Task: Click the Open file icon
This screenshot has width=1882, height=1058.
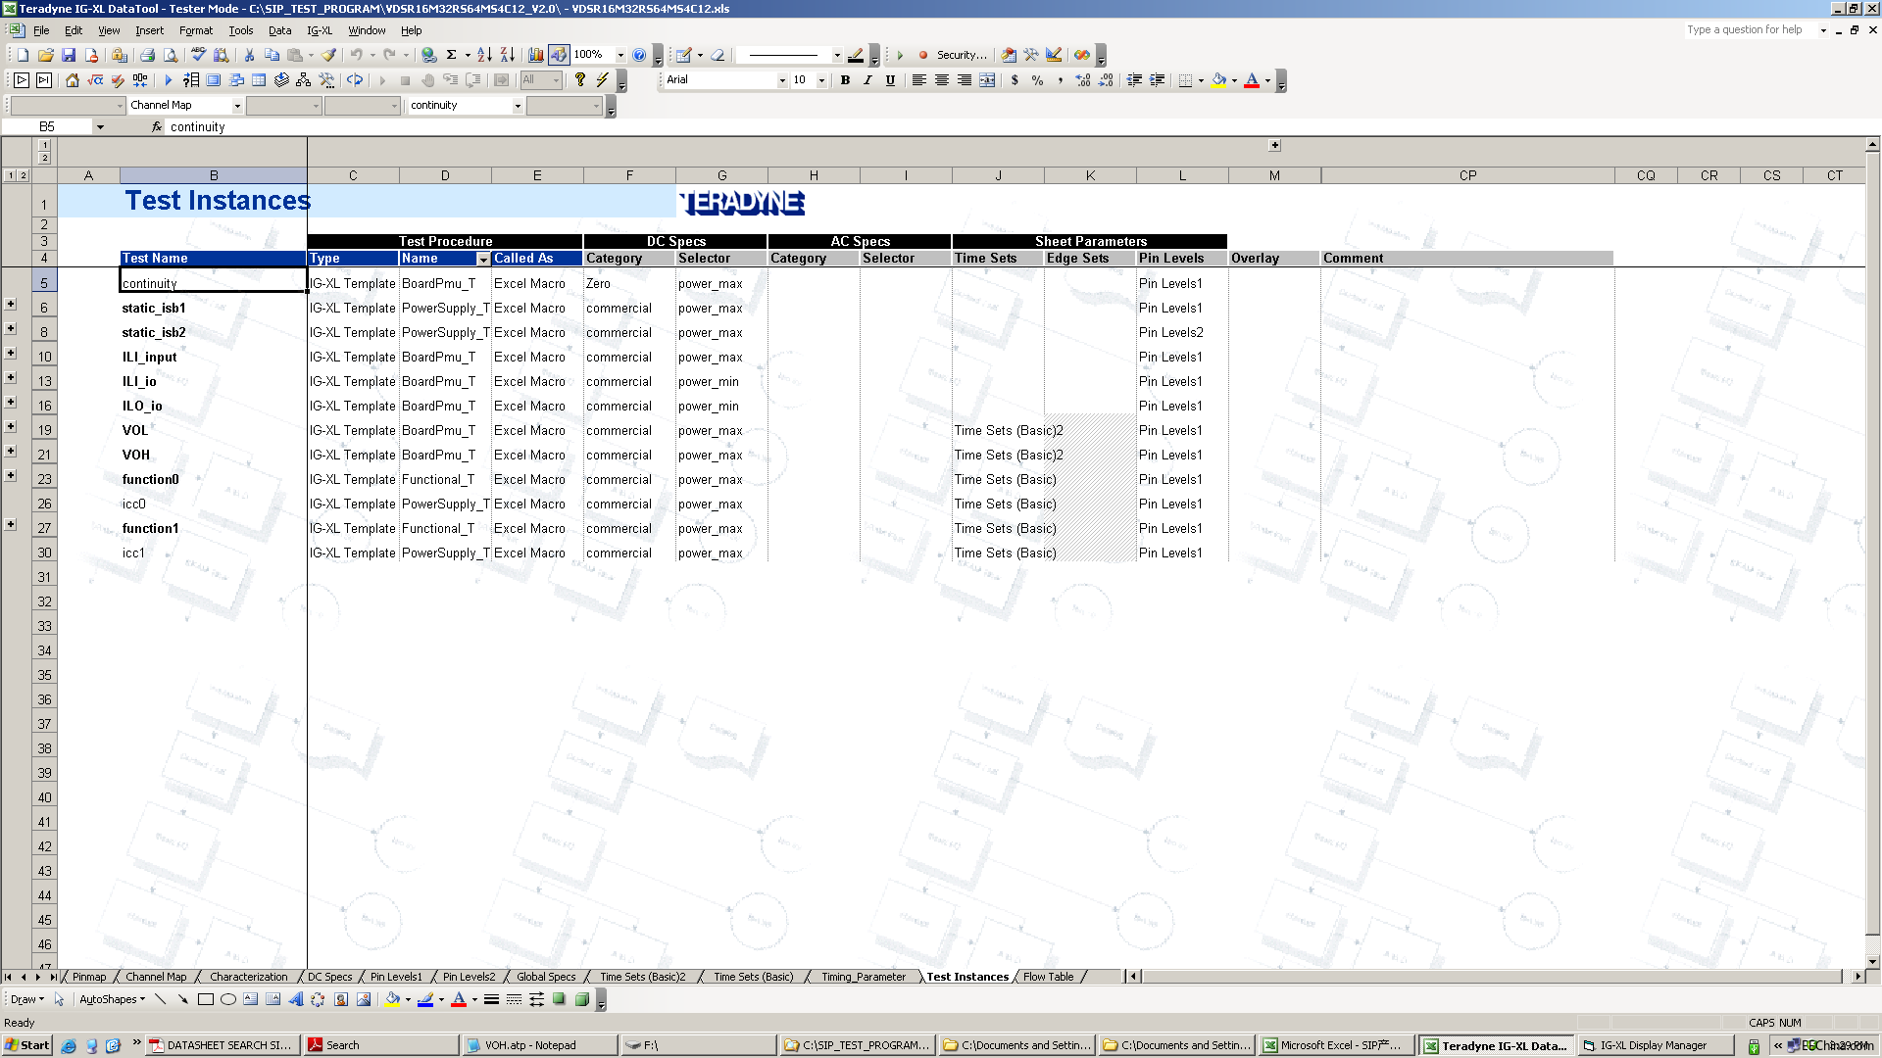Action: pos(46,55)
